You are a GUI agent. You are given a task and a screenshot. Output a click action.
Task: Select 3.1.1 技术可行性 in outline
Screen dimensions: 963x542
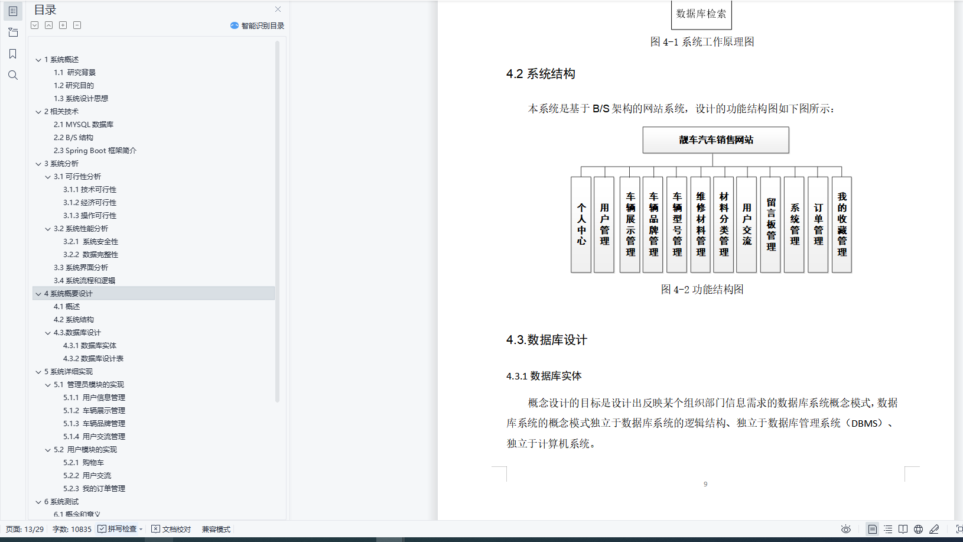(x=90, y=190)
